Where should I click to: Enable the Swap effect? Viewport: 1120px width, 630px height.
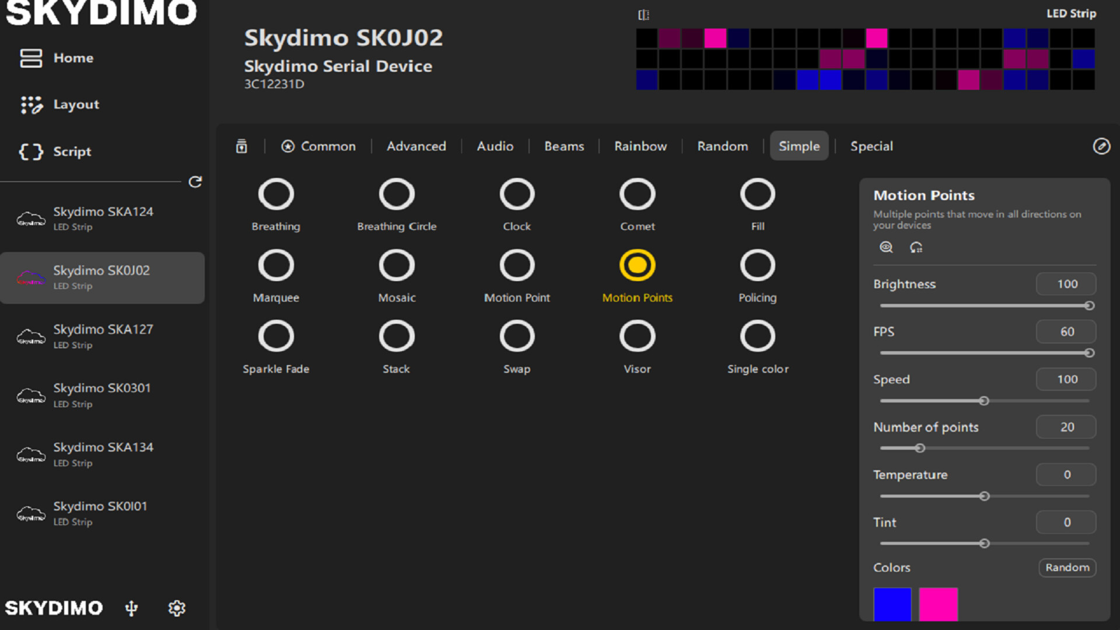pos(517,336)
